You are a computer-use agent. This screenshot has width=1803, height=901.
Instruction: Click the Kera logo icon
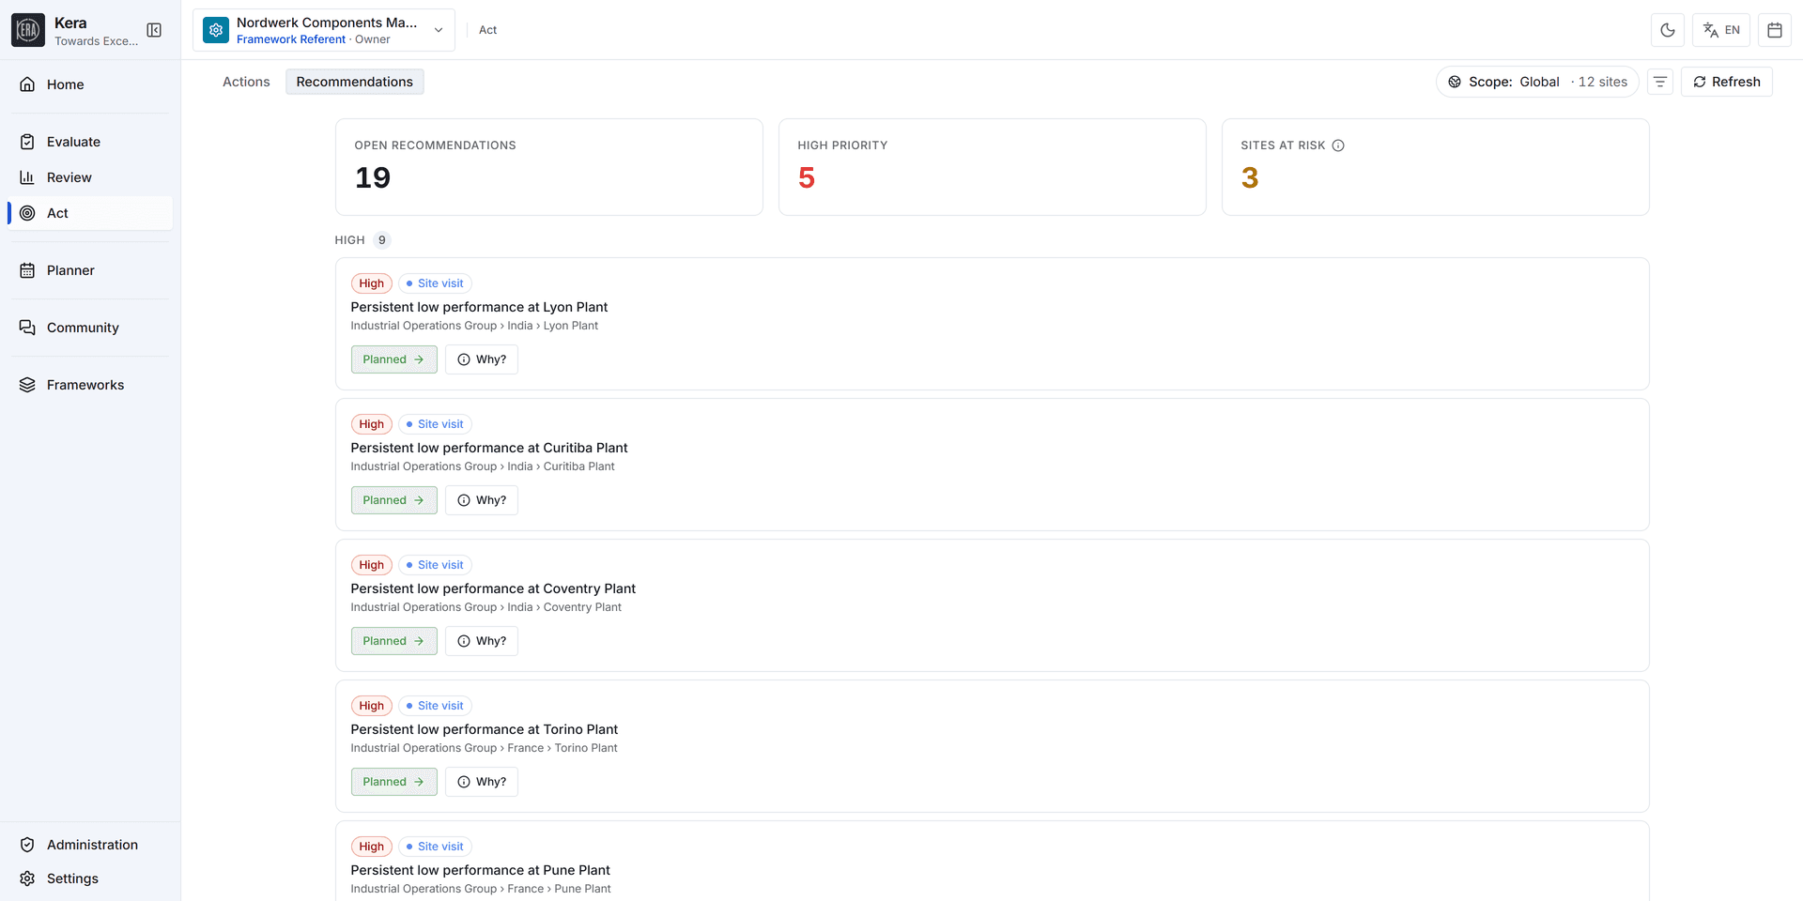28,30
